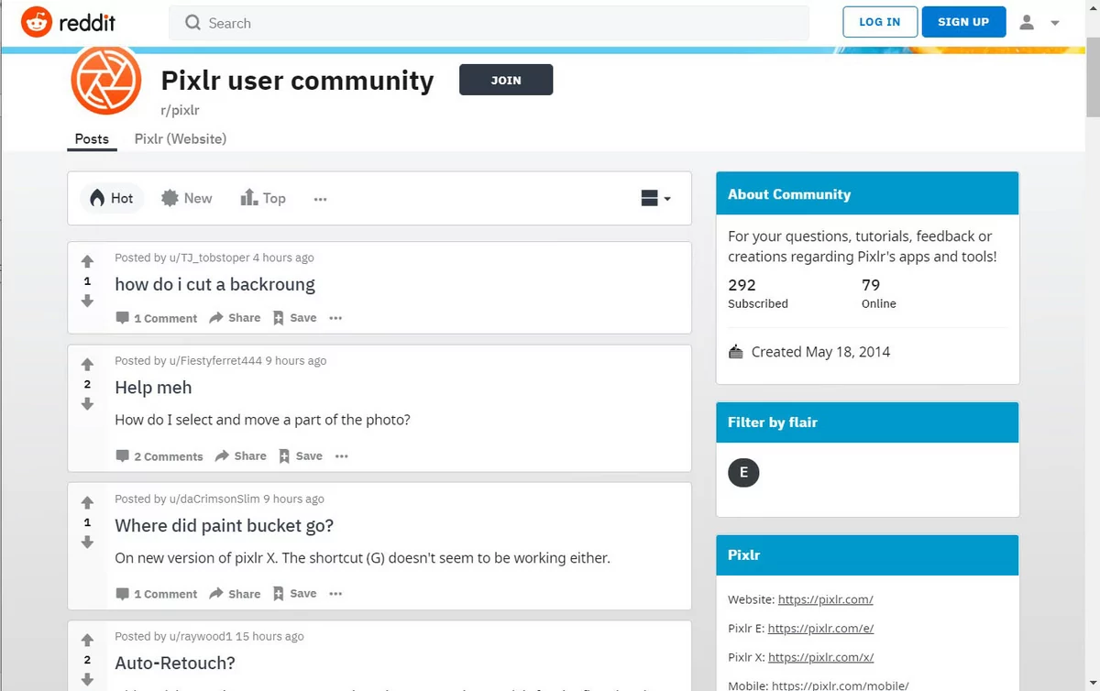Save 'Where did paint bucket go?' post
The image size is (1100, 691).
pos(294,594)
